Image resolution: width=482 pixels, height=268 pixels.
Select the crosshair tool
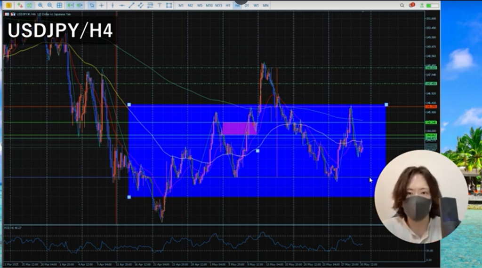[102, 5]
